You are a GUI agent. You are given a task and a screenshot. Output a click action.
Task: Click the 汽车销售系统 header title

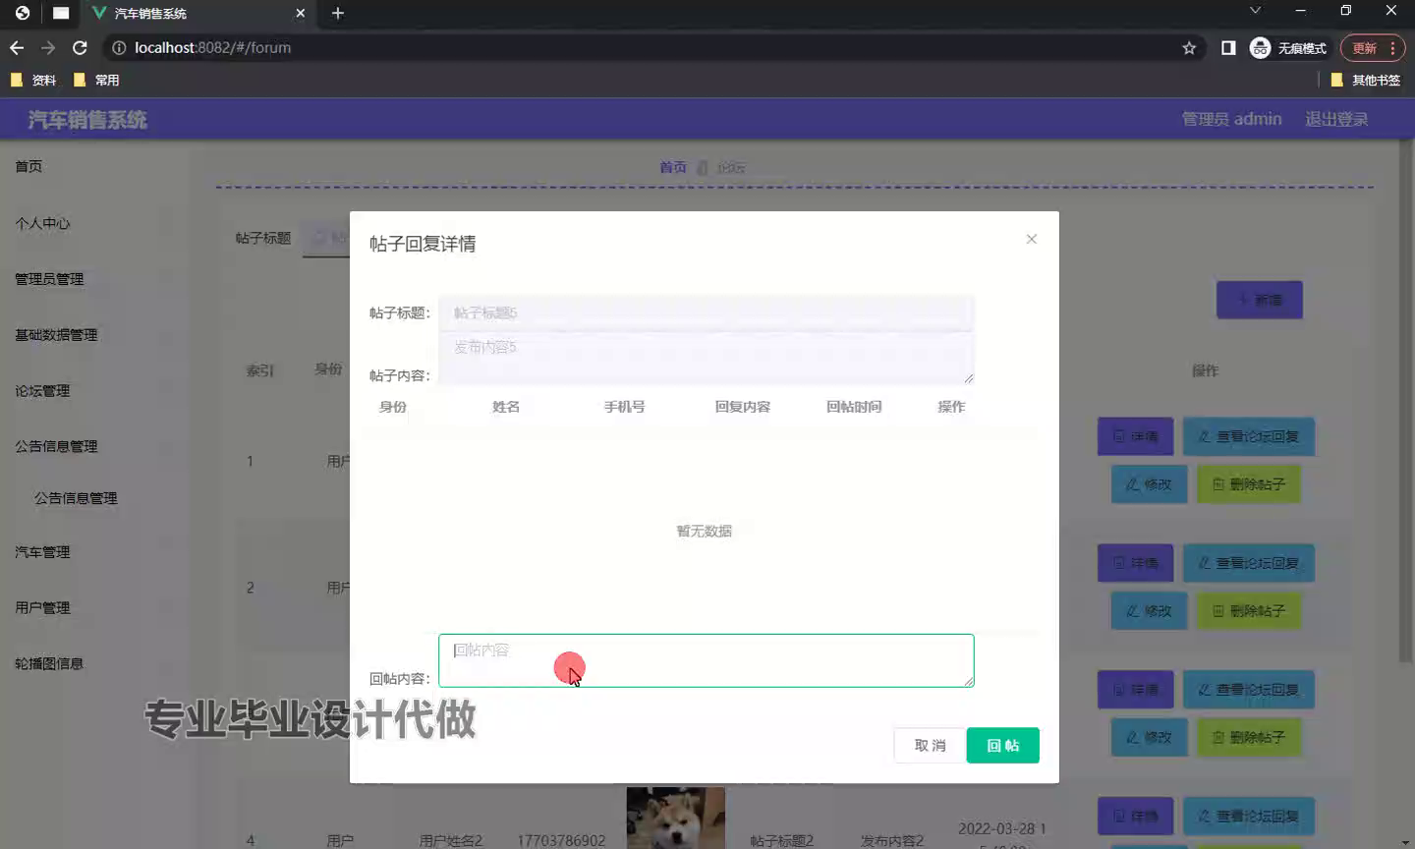click(87, 120)
